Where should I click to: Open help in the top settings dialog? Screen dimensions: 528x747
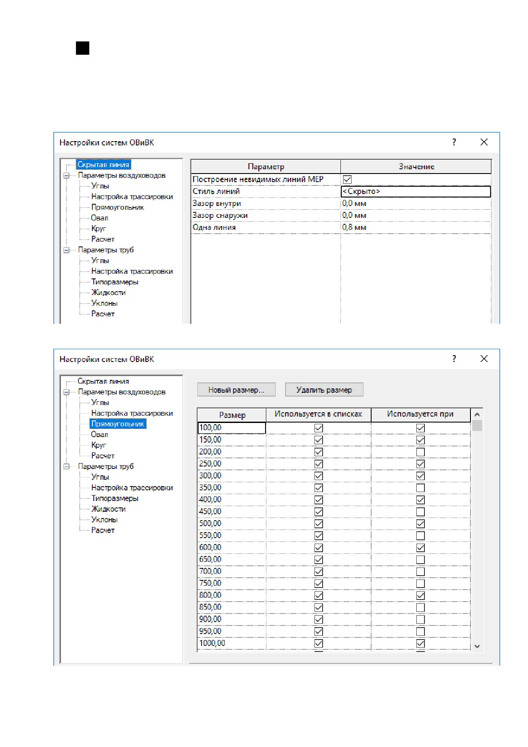454,142
